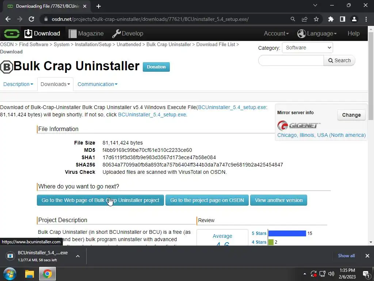Expand the download item options chevron
The height and width of the screenshot is (281, 374).
pyautogui.click(x=78, y=256)
